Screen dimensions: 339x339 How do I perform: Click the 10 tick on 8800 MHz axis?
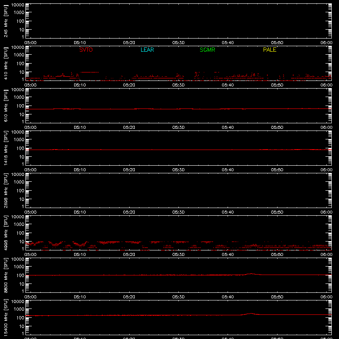(22, 284)
